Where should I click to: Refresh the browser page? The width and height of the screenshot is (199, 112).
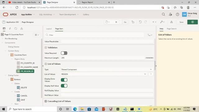[x=17, y=7]
